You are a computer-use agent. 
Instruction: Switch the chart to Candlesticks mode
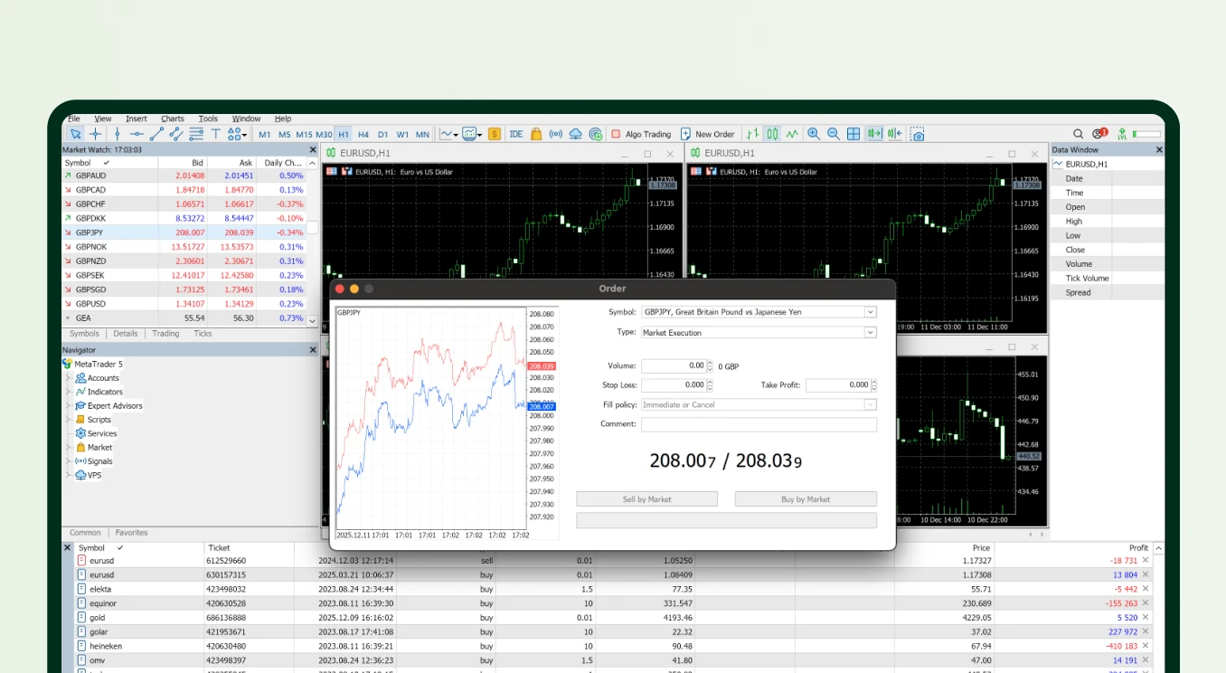coord(773,133)
